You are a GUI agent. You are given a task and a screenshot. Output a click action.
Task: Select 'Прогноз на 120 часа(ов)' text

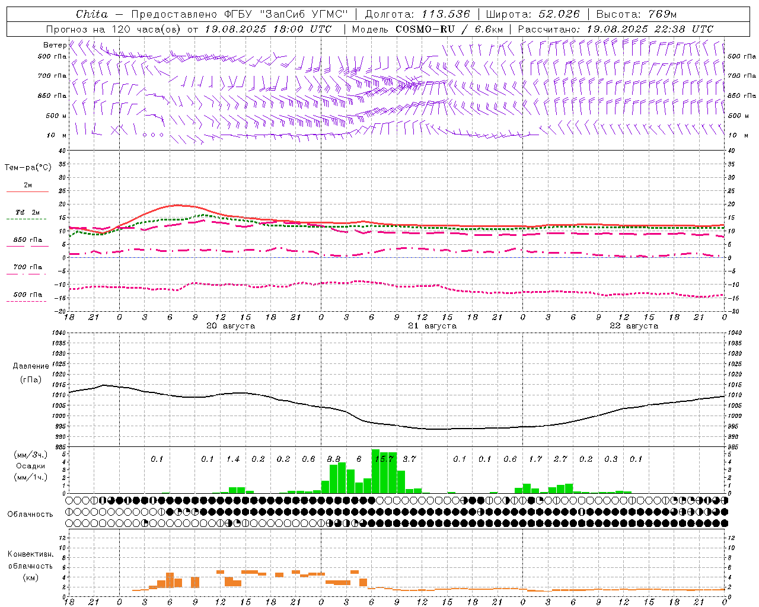[114, 29]
